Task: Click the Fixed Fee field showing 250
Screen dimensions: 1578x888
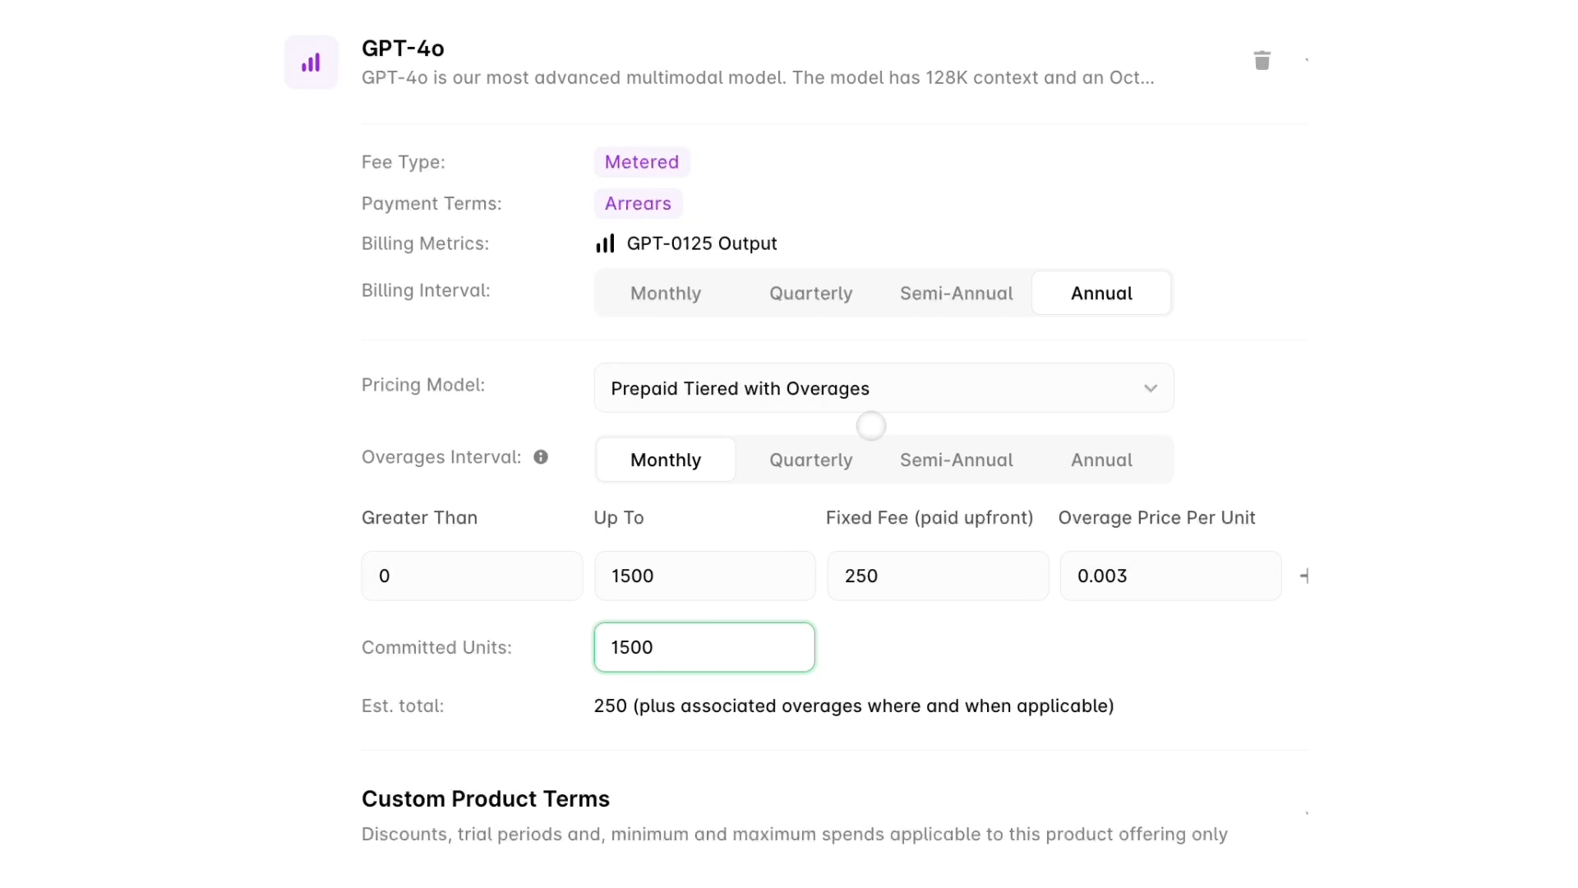Action: pos(937,576)
